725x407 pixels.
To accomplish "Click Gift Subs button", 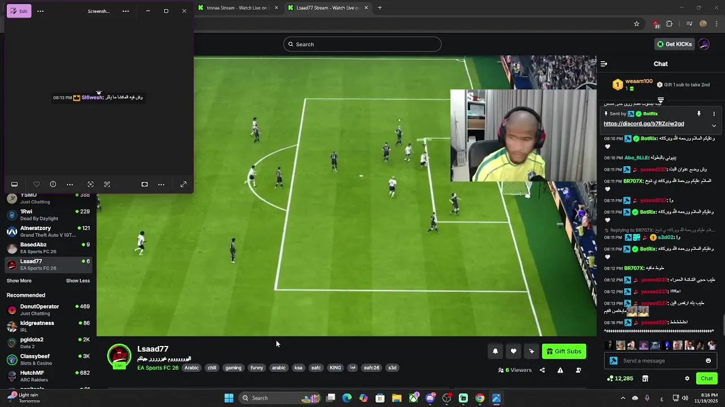I will coord(564,351).
